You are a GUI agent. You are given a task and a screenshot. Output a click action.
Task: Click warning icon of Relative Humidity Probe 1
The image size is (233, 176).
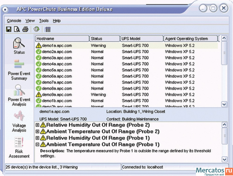click(x=43, y=138)
